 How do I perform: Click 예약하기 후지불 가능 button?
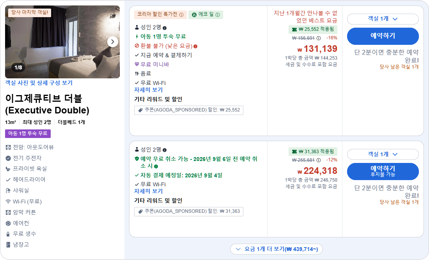pyautogui.click(x=383, y=171)
